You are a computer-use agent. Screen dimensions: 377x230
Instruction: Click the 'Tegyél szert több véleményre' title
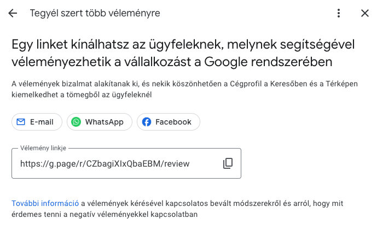(95, 13)
